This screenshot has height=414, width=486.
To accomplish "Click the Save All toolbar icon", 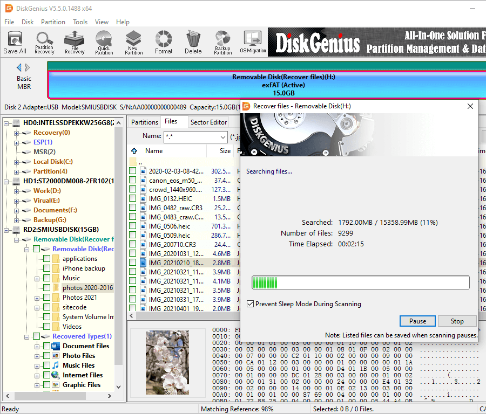I will click(x=15, y=42).
